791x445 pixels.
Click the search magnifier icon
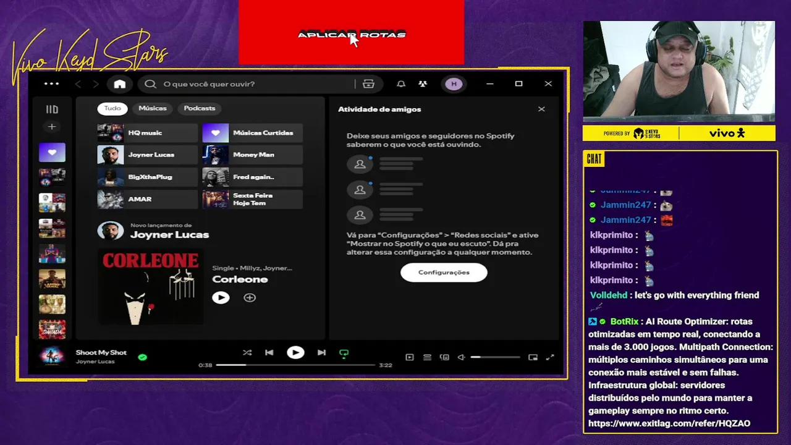(150, 84)
